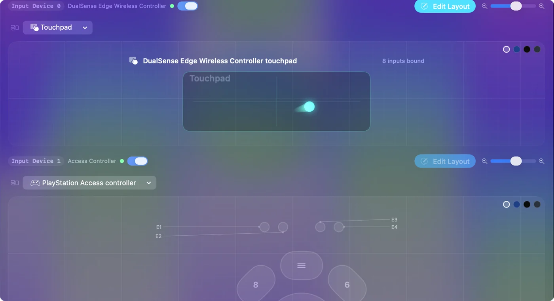Image resolution: width=554 pixels, height=301 pixels.
Task: Select blue color swatch in touchpad panel
Action: (516, 50)
